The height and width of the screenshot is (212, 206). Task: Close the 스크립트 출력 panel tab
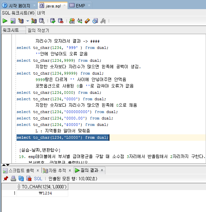38,170
